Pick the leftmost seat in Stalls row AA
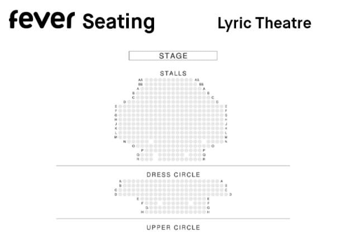Viewport: 346px width, 234px height. [147, 80]
